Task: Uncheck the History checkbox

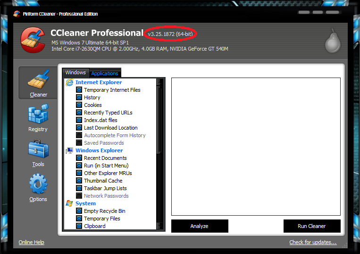Action: (x=79, y=97)
